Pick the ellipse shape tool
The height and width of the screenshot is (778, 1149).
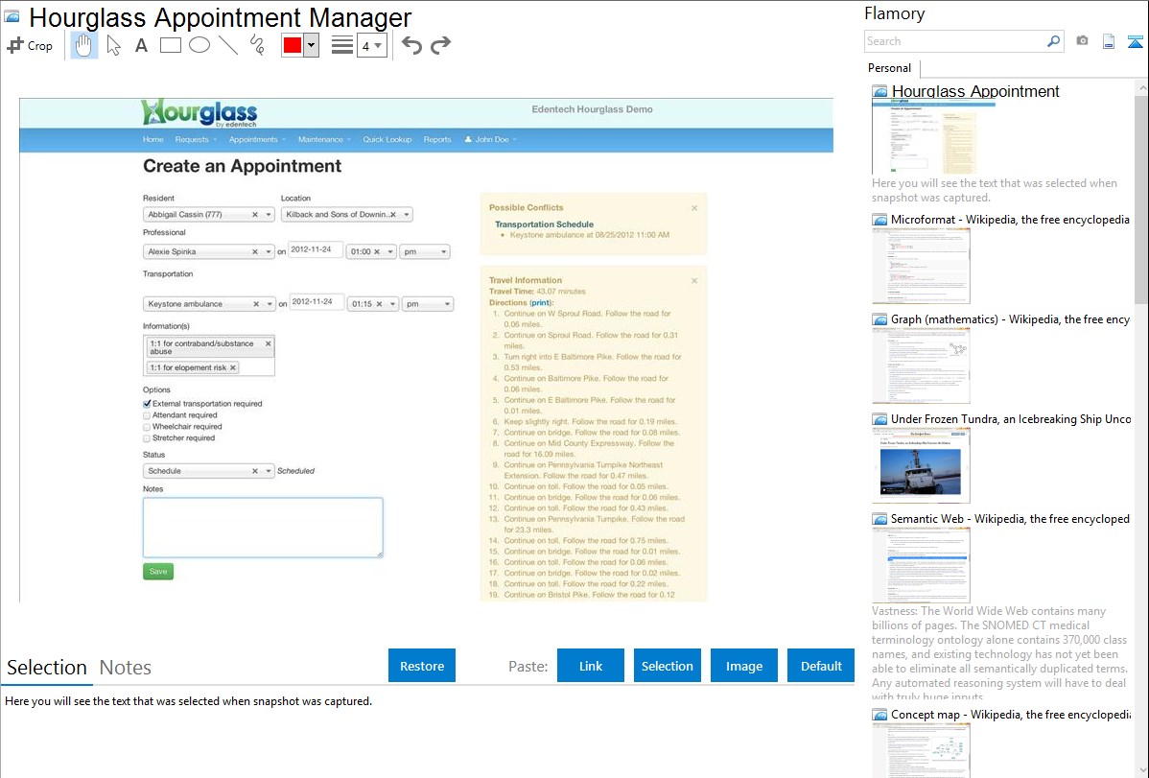click(199, 45)
